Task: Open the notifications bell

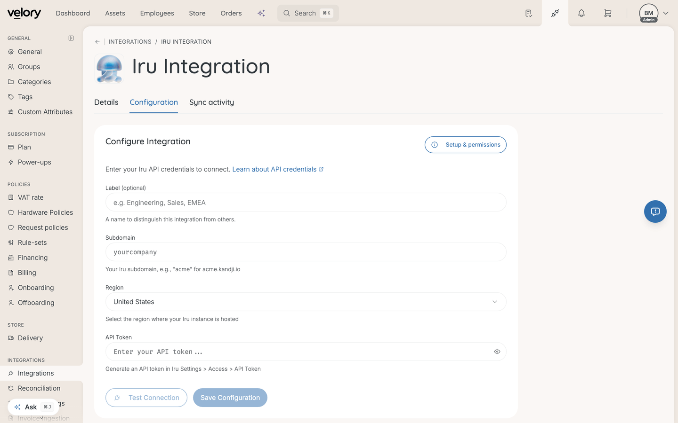Action: click(x=581, y=13)
